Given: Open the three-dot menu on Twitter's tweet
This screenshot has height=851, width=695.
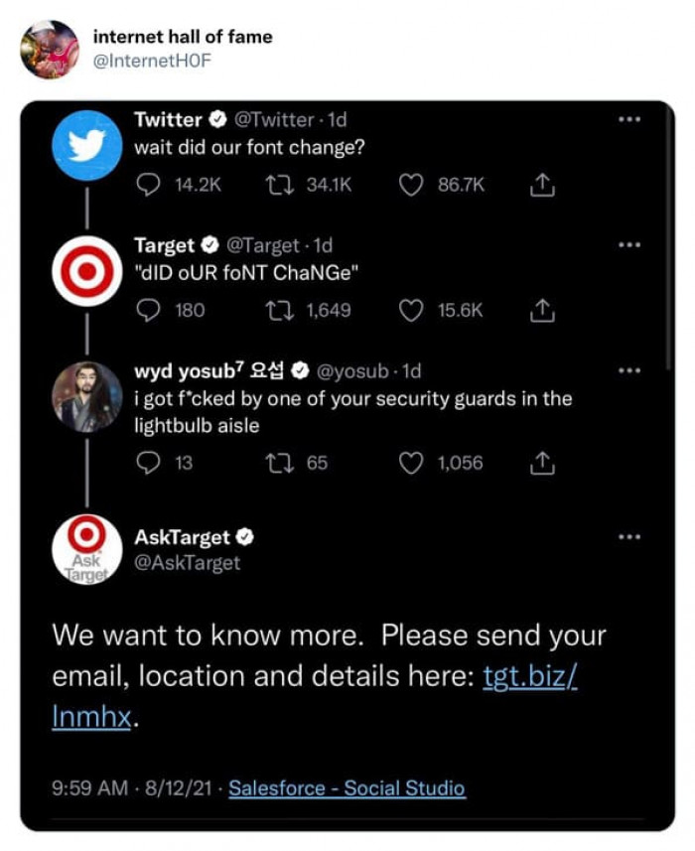Looking at the screenshot, I should coord(628,117).
